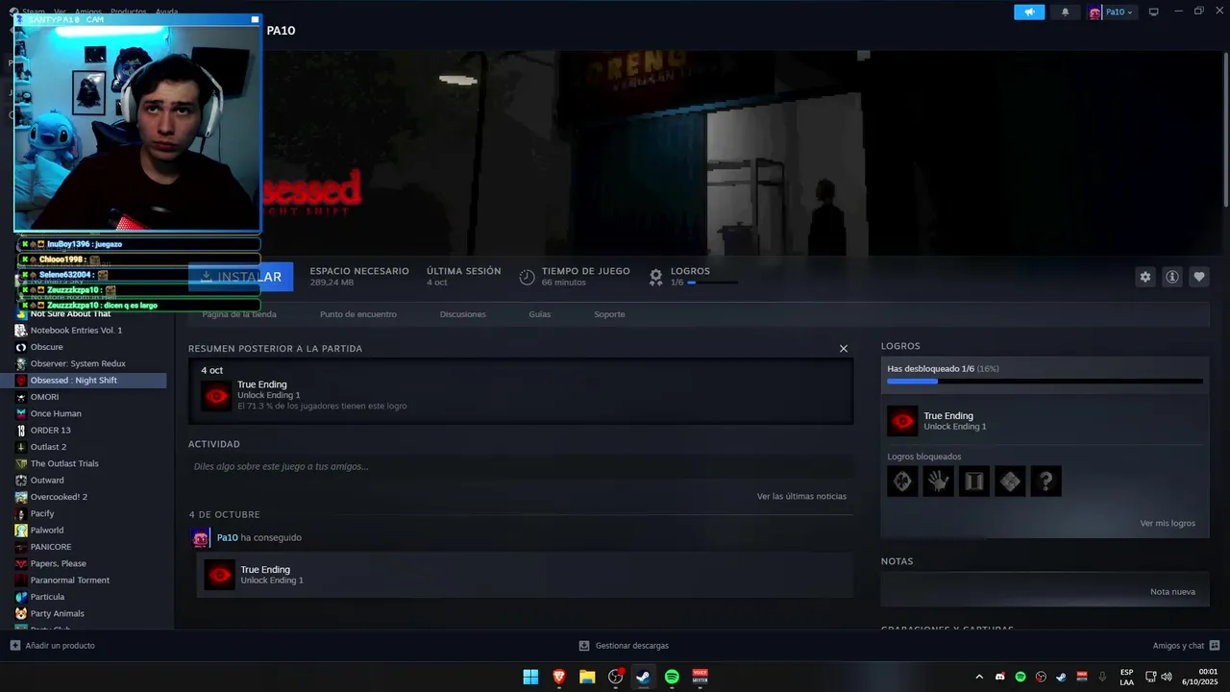Click the megaphone announcements icon
The width and height of the screenshot is (1230, 692).
[x=1029, y=12]
